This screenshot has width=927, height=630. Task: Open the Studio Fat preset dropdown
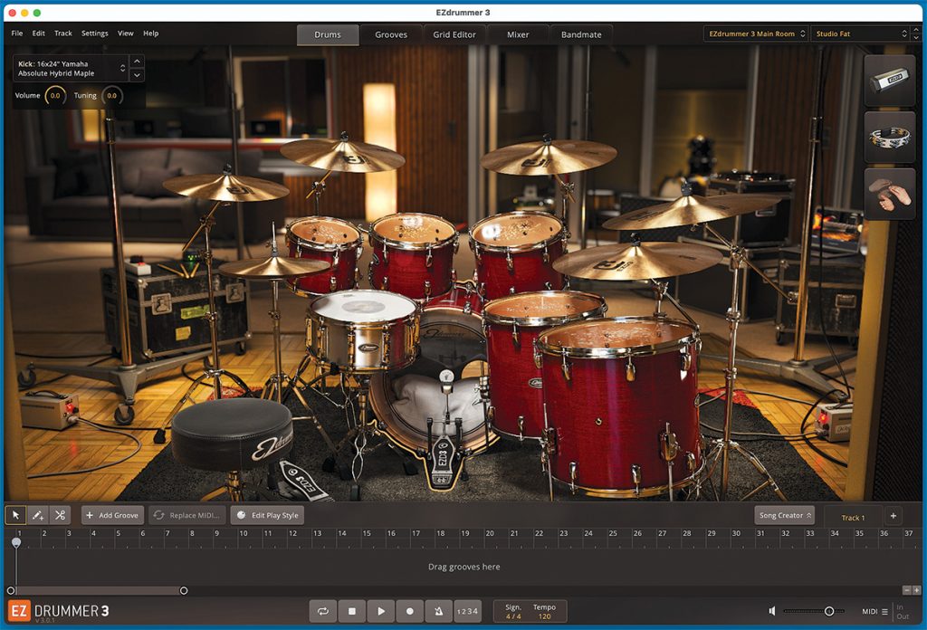[x=860, y=33]
